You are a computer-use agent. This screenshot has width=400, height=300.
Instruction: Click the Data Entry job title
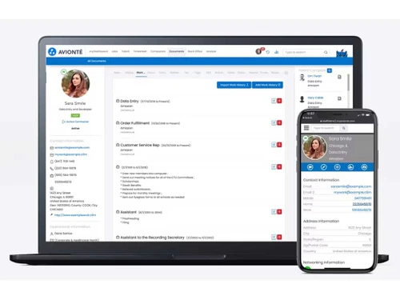[x=130, y=101]
